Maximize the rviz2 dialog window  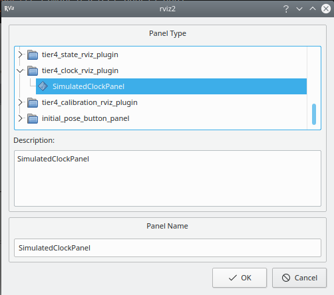point(313,9)
